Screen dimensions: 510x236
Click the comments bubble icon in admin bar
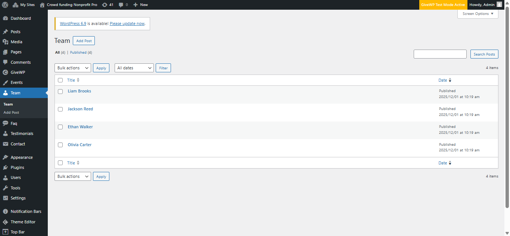coord(121,5)
